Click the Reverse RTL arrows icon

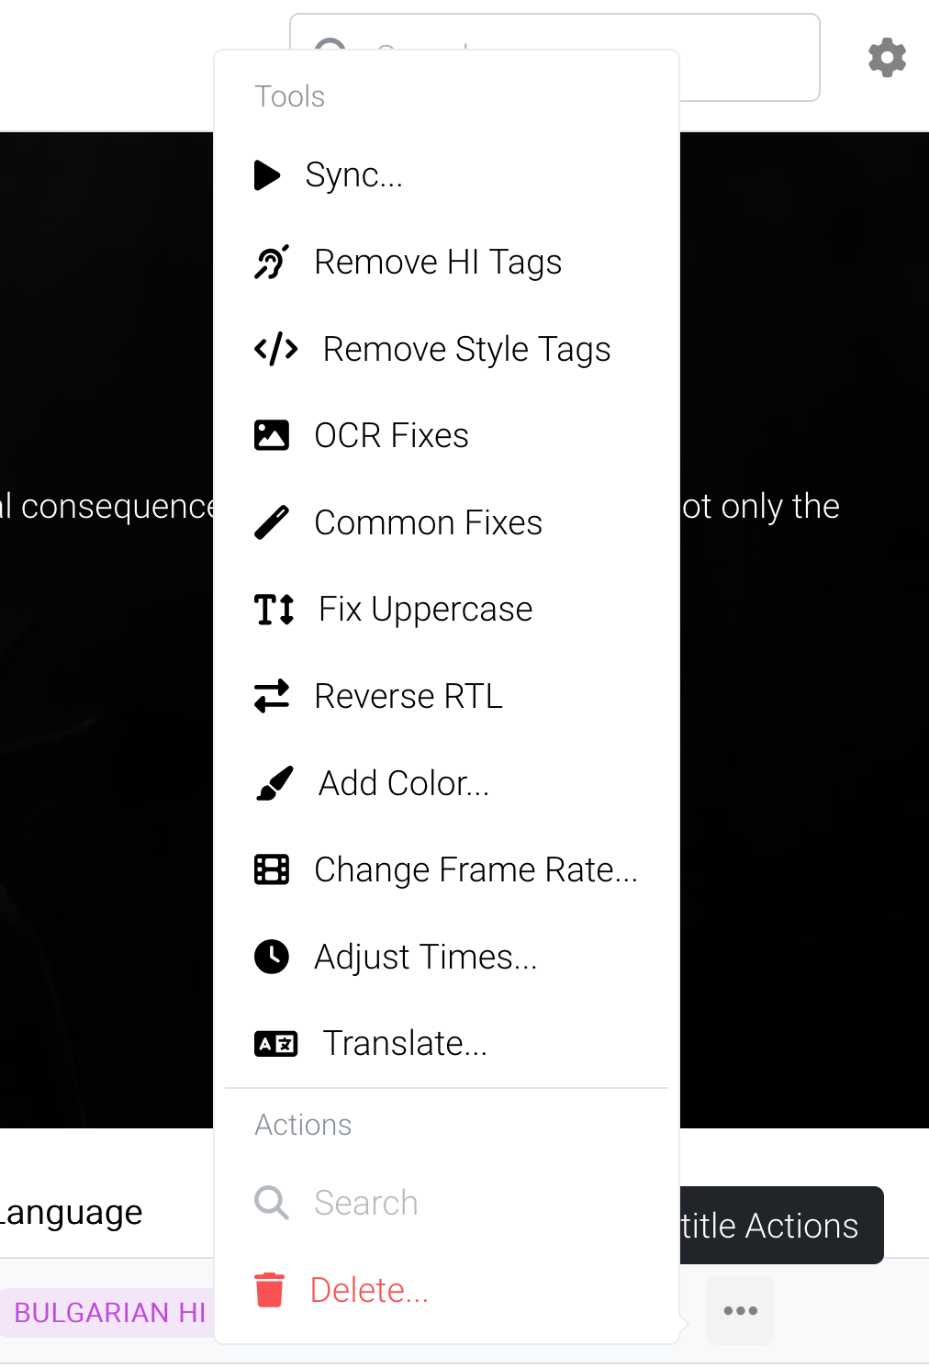(x=272, y=695)
